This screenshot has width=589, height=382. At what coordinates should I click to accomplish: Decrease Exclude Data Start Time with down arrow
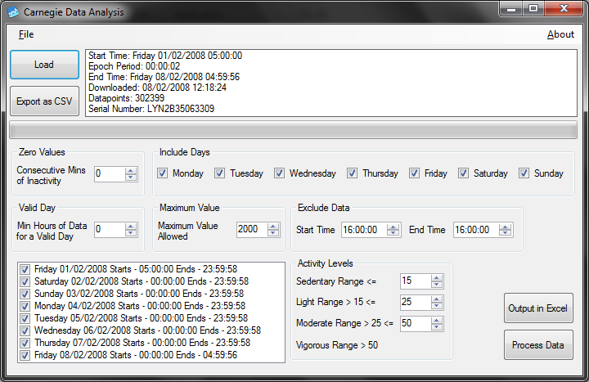[393, 233]
